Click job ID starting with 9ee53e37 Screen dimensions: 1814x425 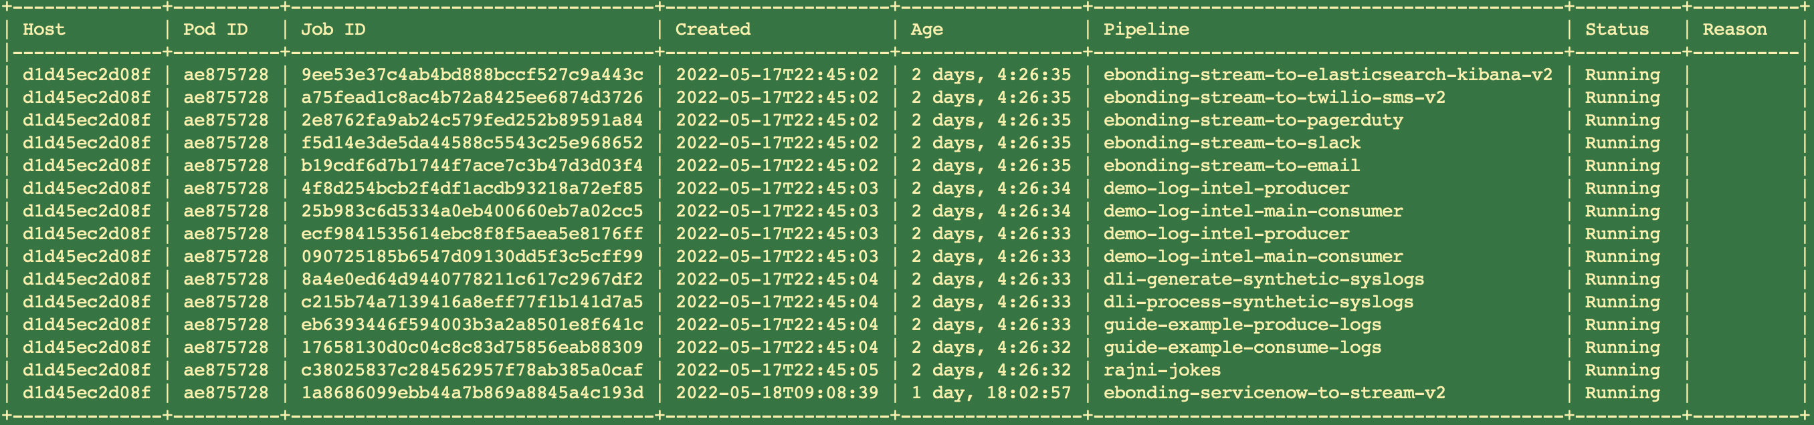pyautogui.click(x=472, y=75)
